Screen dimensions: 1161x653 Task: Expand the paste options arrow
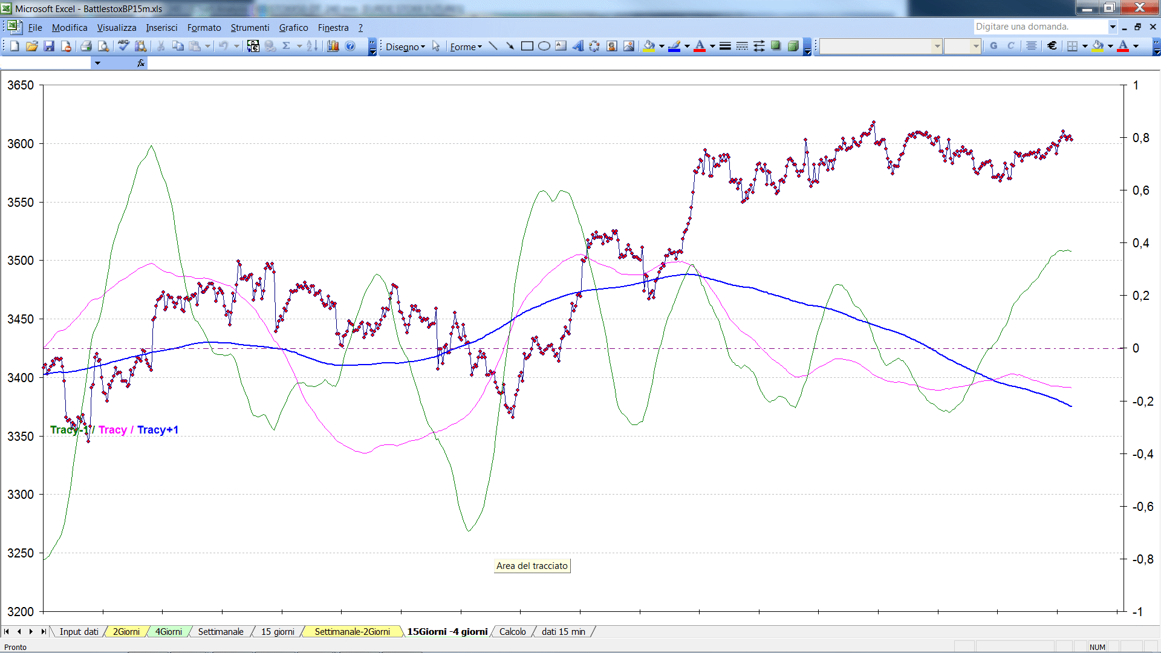(x=207, y=46)
